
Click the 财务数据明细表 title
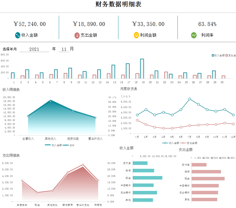118,4
